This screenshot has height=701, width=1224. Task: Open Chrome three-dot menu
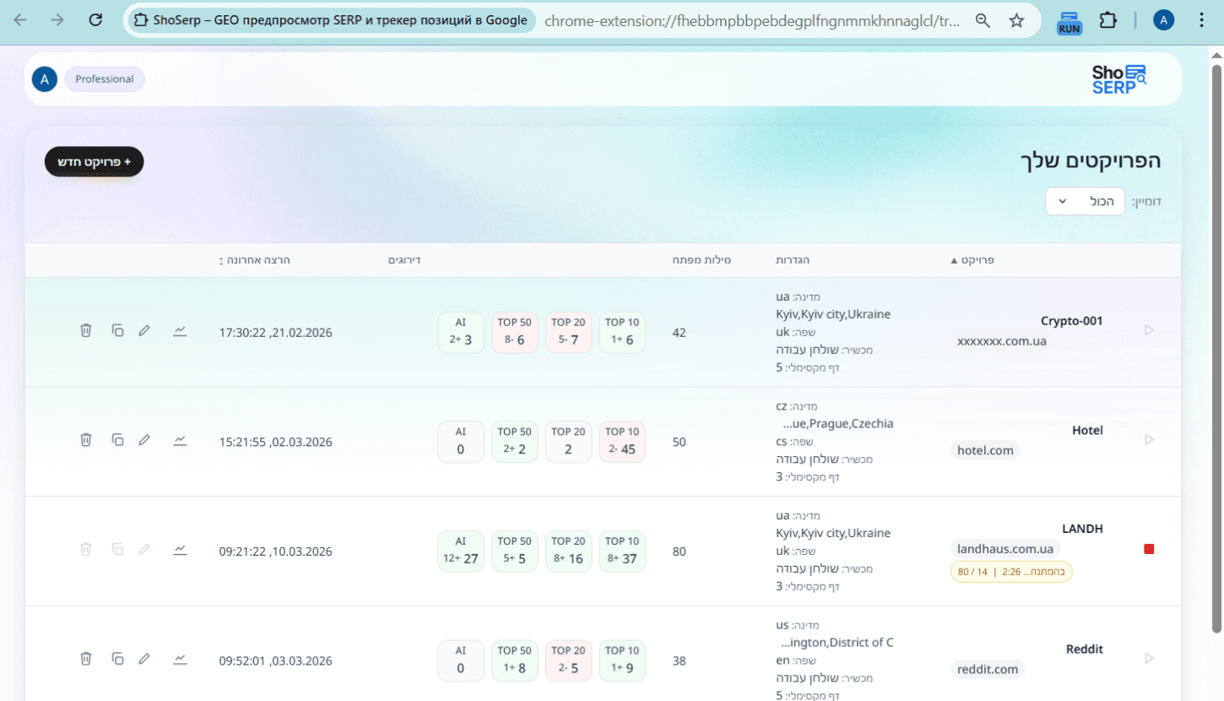(1203, 21)
